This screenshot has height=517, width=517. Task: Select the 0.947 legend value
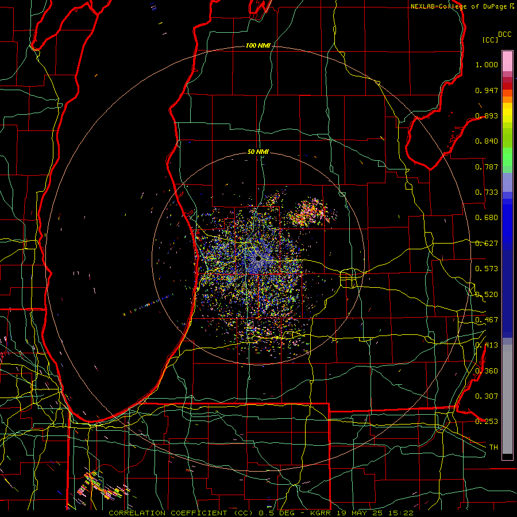487,90
